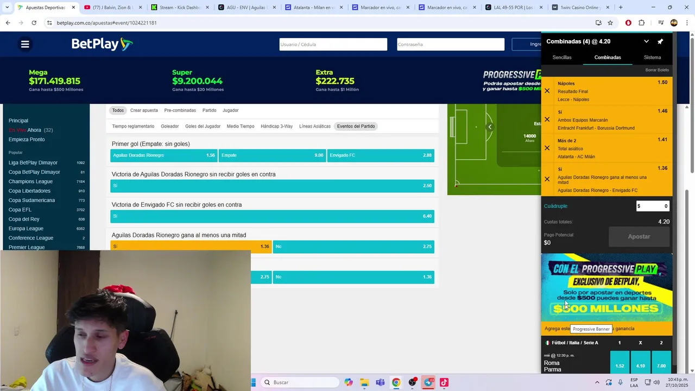Select Goles del Jugador category

[203, 126]
